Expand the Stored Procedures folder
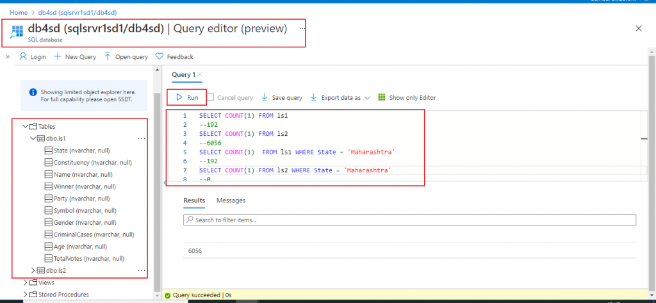The height and width of the screenshot is (303, 656). [26, 295]
